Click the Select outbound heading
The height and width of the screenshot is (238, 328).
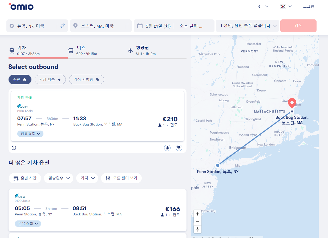point(33,67)
